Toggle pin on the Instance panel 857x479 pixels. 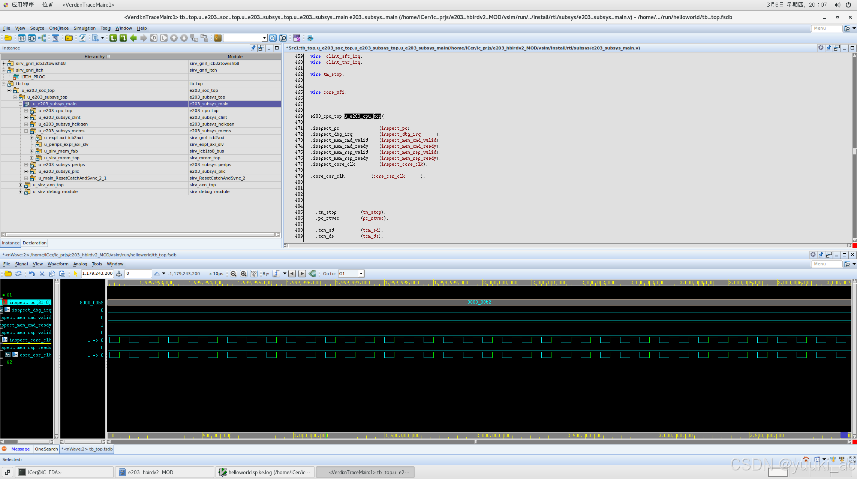[253, 48]
